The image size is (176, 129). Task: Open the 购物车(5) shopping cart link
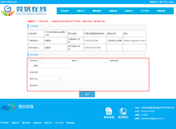[154, 2]
